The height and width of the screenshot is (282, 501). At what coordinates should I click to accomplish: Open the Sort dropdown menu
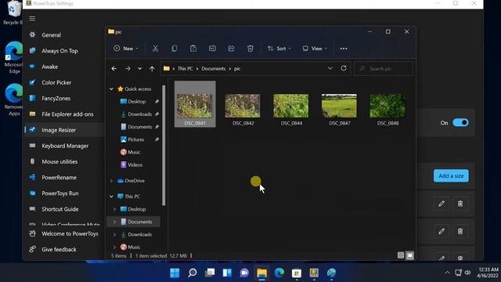pos(279,49)
